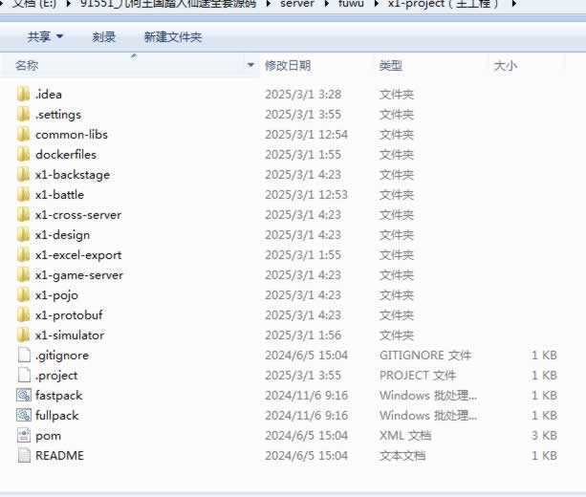Open the 共享 dropdown menu
The height and width of the screenshot is (497, 586).
click(45, 37)
